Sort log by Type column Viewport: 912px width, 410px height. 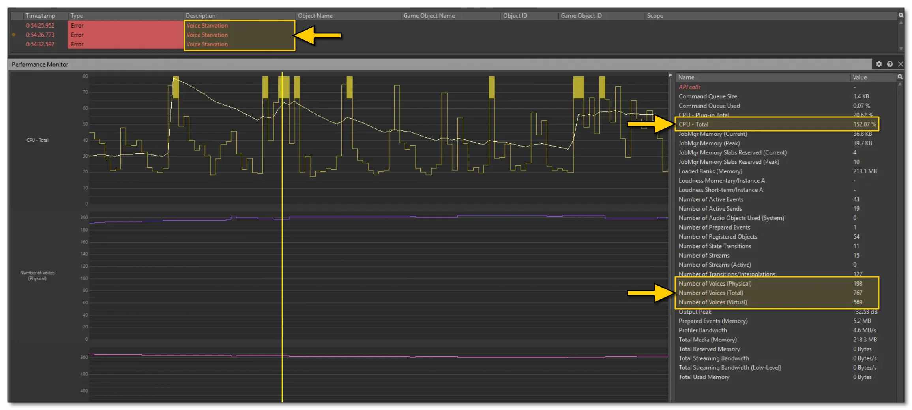125,16
